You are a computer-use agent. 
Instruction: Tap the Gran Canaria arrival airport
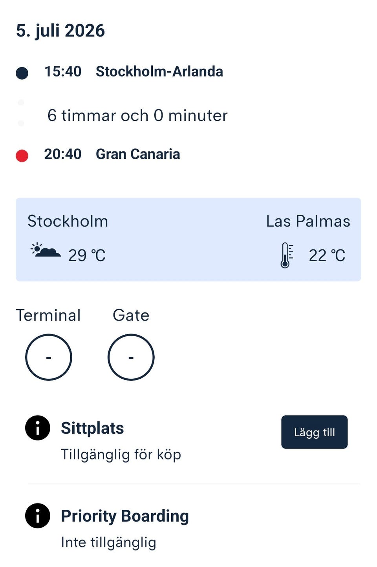(x=138, y=154)
